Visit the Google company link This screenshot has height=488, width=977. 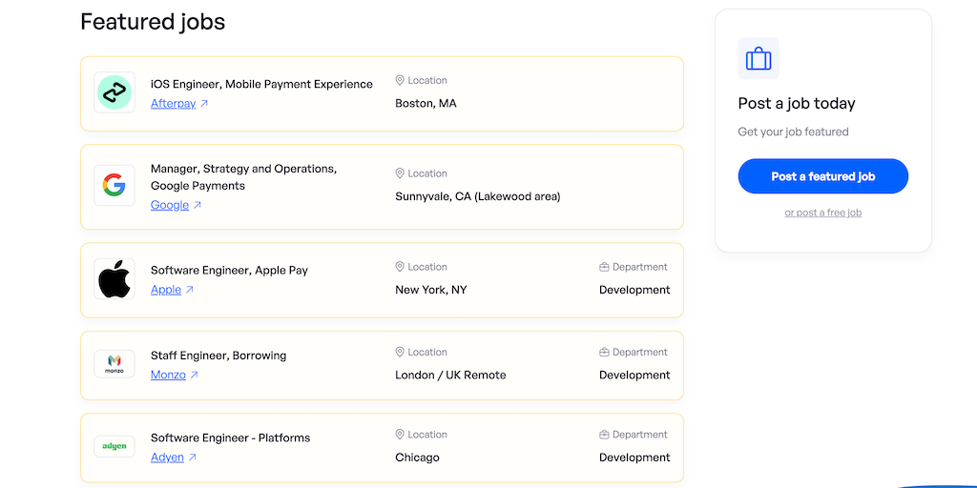click(170, 205)
